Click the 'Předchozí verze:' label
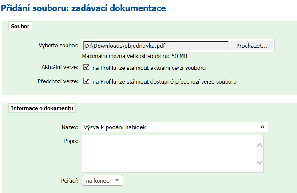This screenshot has width=297, height=193. 58,81
